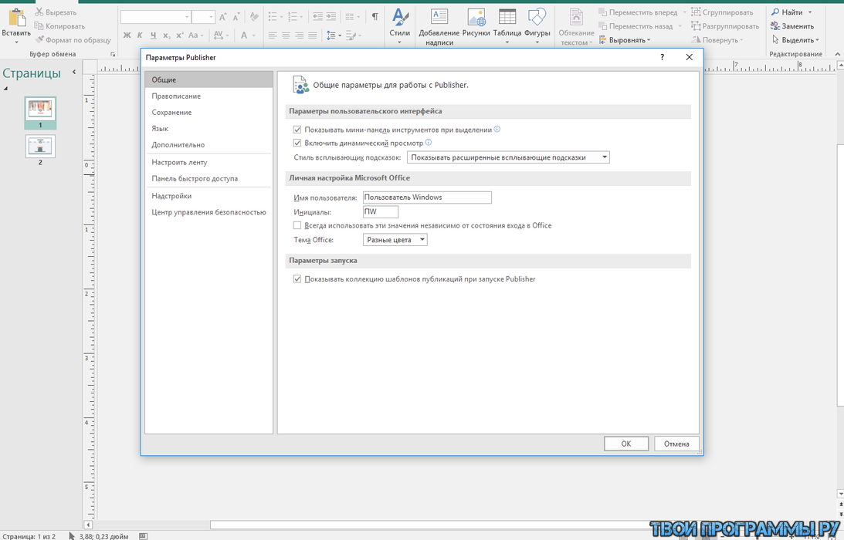Open Выделить select dropdown
Screen dimensions: 844x540
795,40
